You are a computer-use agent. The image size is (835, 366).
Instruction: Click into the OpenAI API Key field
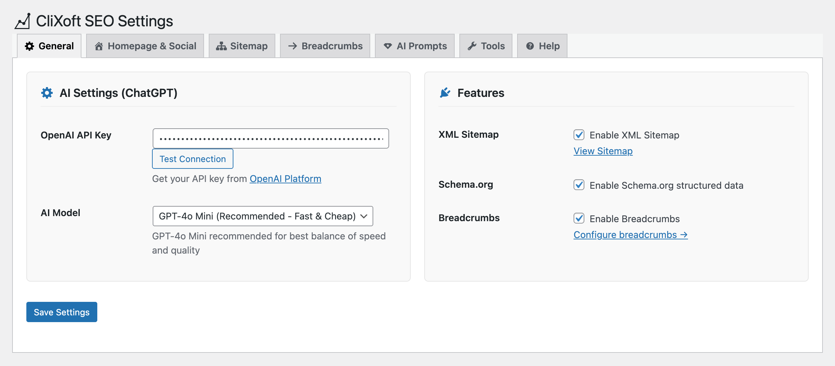271,138
